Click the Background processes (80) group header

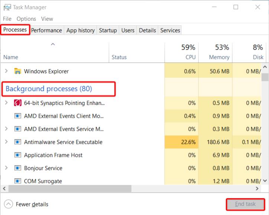[x=49, y=89]
